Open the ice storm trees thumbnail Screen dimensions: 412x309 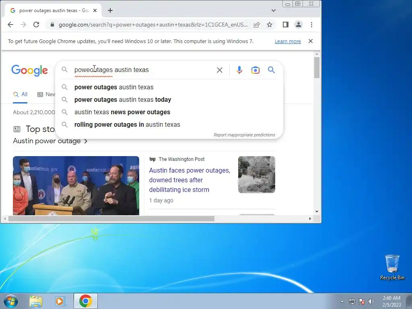tap(256, 175)
